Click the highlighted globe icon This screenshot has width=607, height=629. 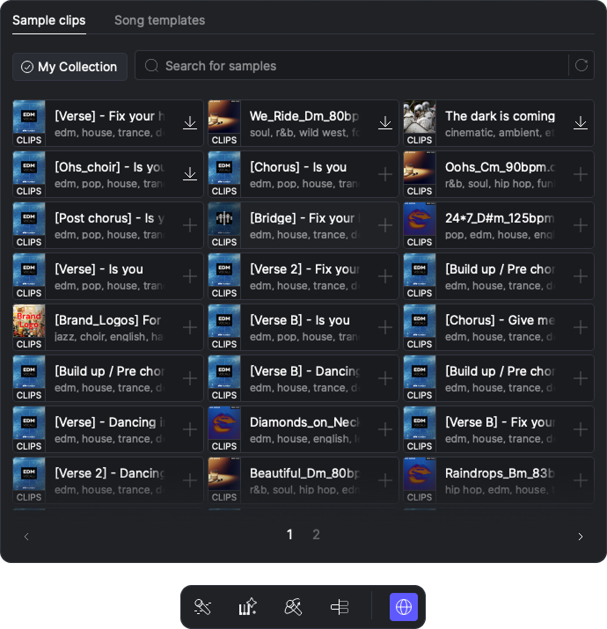[x=404, y=607]
